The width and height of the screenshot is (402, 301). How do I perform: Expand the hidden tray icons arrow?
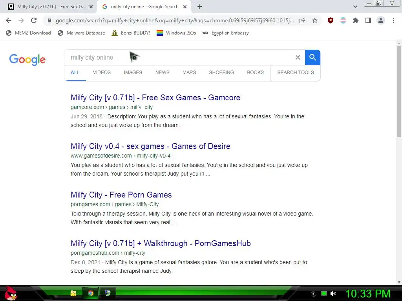[x=314, y=294]
